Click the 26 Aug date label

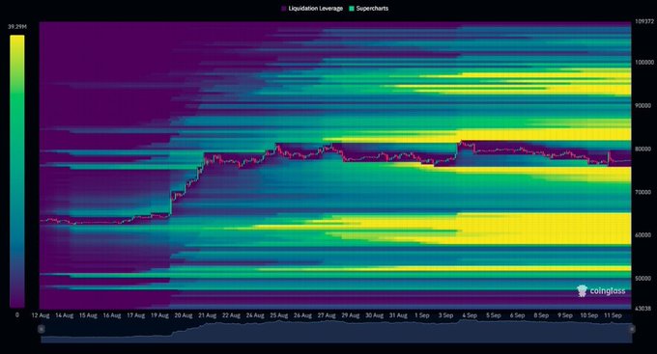pyautogui.click(x=303, y=315)
